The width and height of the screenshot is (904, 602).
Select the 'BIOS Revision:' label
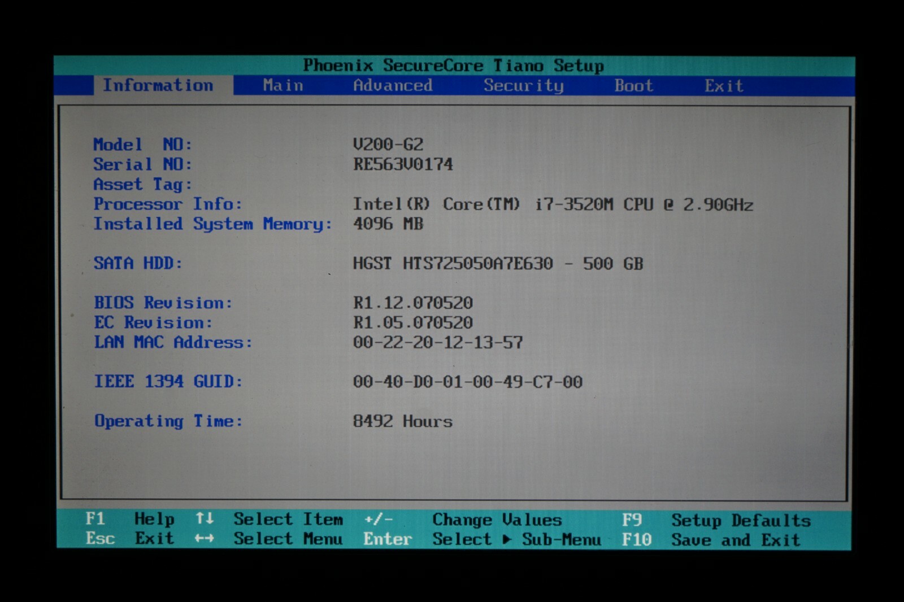163,303
